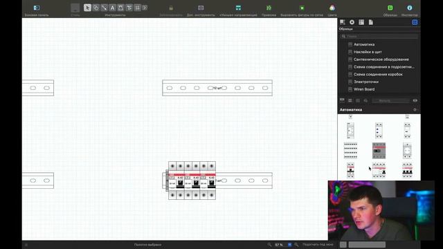Click the stencil filter field
Image resolution: width=443 pixels, height=249 pixels.
(390, 100)
